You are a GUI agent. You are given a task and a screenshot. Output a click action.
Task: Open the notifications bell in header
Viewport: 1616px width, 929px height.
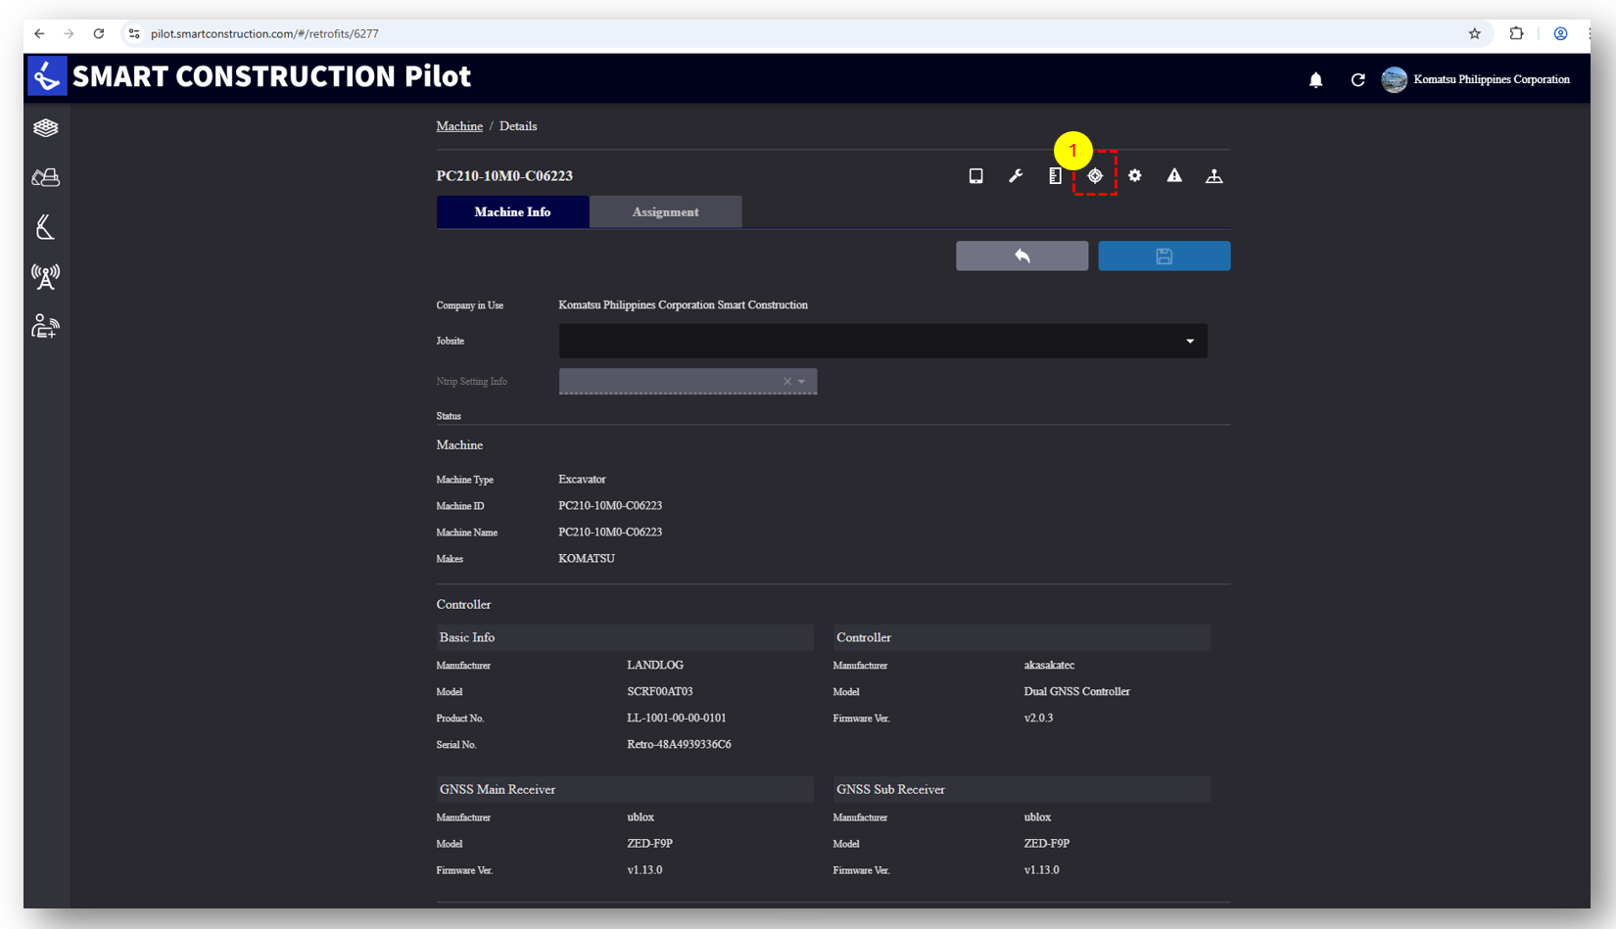(x=1315, y=80)
